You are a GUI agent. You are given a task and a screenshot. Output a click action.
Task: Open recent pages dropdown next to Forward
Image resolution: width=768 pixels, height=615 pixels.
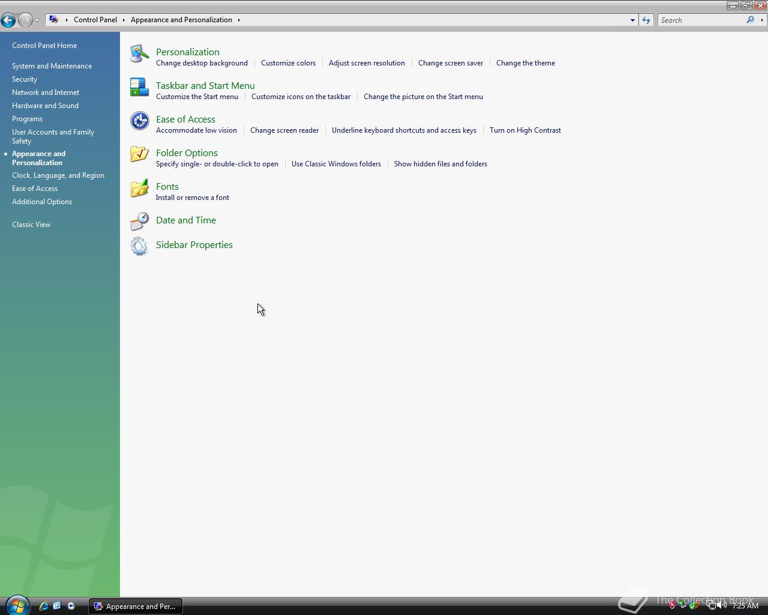point(37,20)
